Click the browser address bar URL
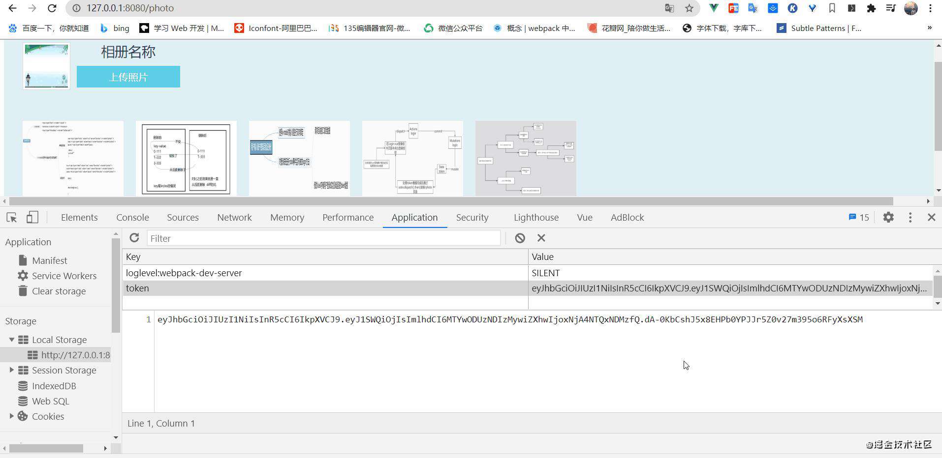Viewport: 942px width, 458px height. 130,8
